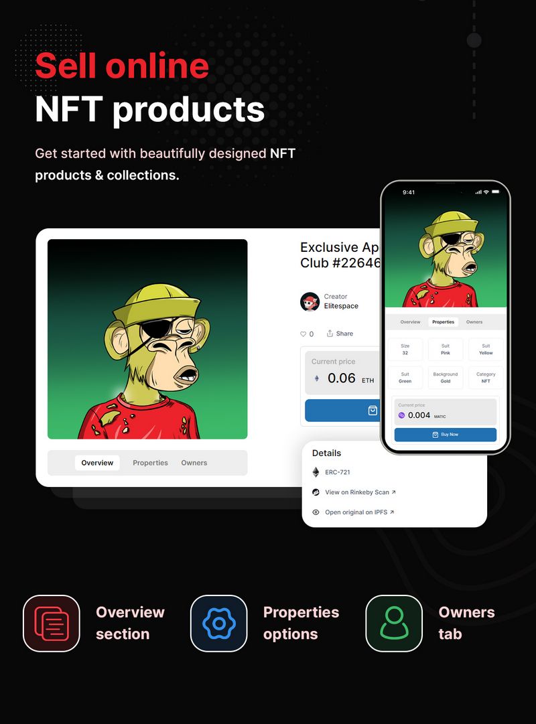Click the heart like icon beside 0
Screen dimensions: 536x724
point(303,334)
